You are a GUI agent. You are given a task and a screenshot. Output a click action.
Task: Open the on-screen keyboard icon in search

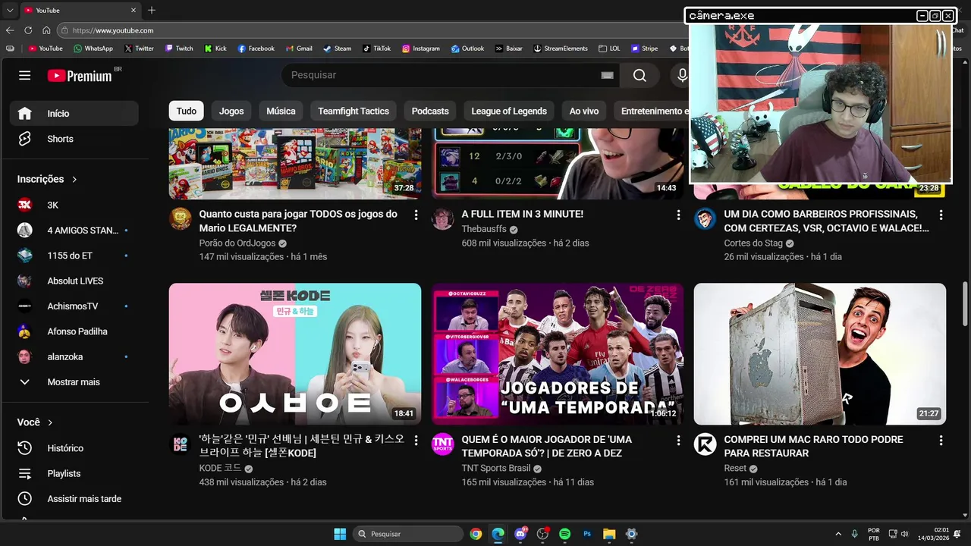607,75
